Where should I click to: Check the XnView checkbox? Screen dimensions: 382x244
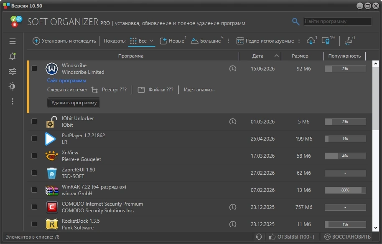click(34, 156)
